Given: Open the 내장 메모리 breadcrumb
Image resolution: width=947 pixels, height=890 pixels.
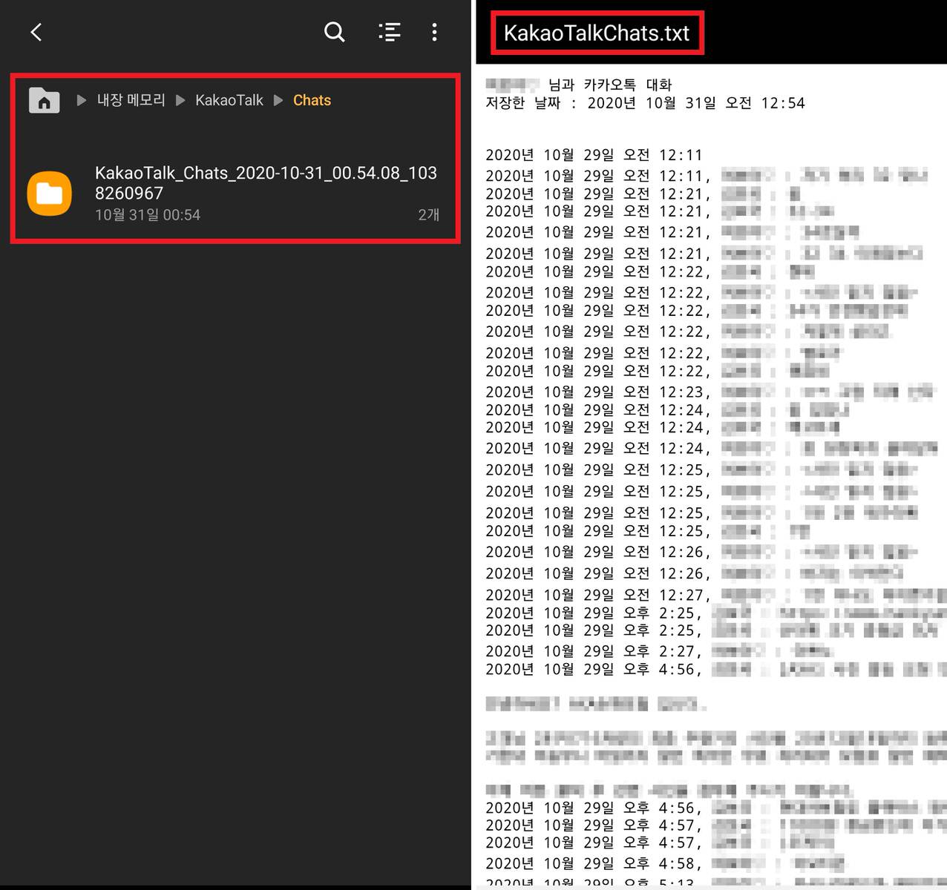Looking at the screenshot, I should pos(131,100).
